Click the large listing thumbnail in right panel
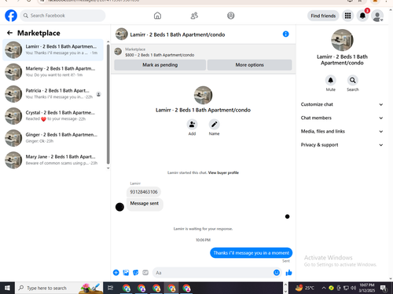The height and width of the screenshot is (294, 393). [342, 40]
